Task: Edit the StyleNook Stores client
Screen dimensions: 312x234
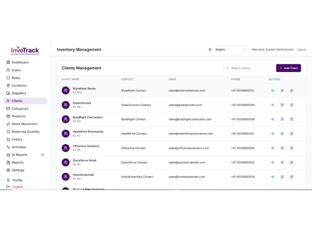Action: (x=282, y=90)
